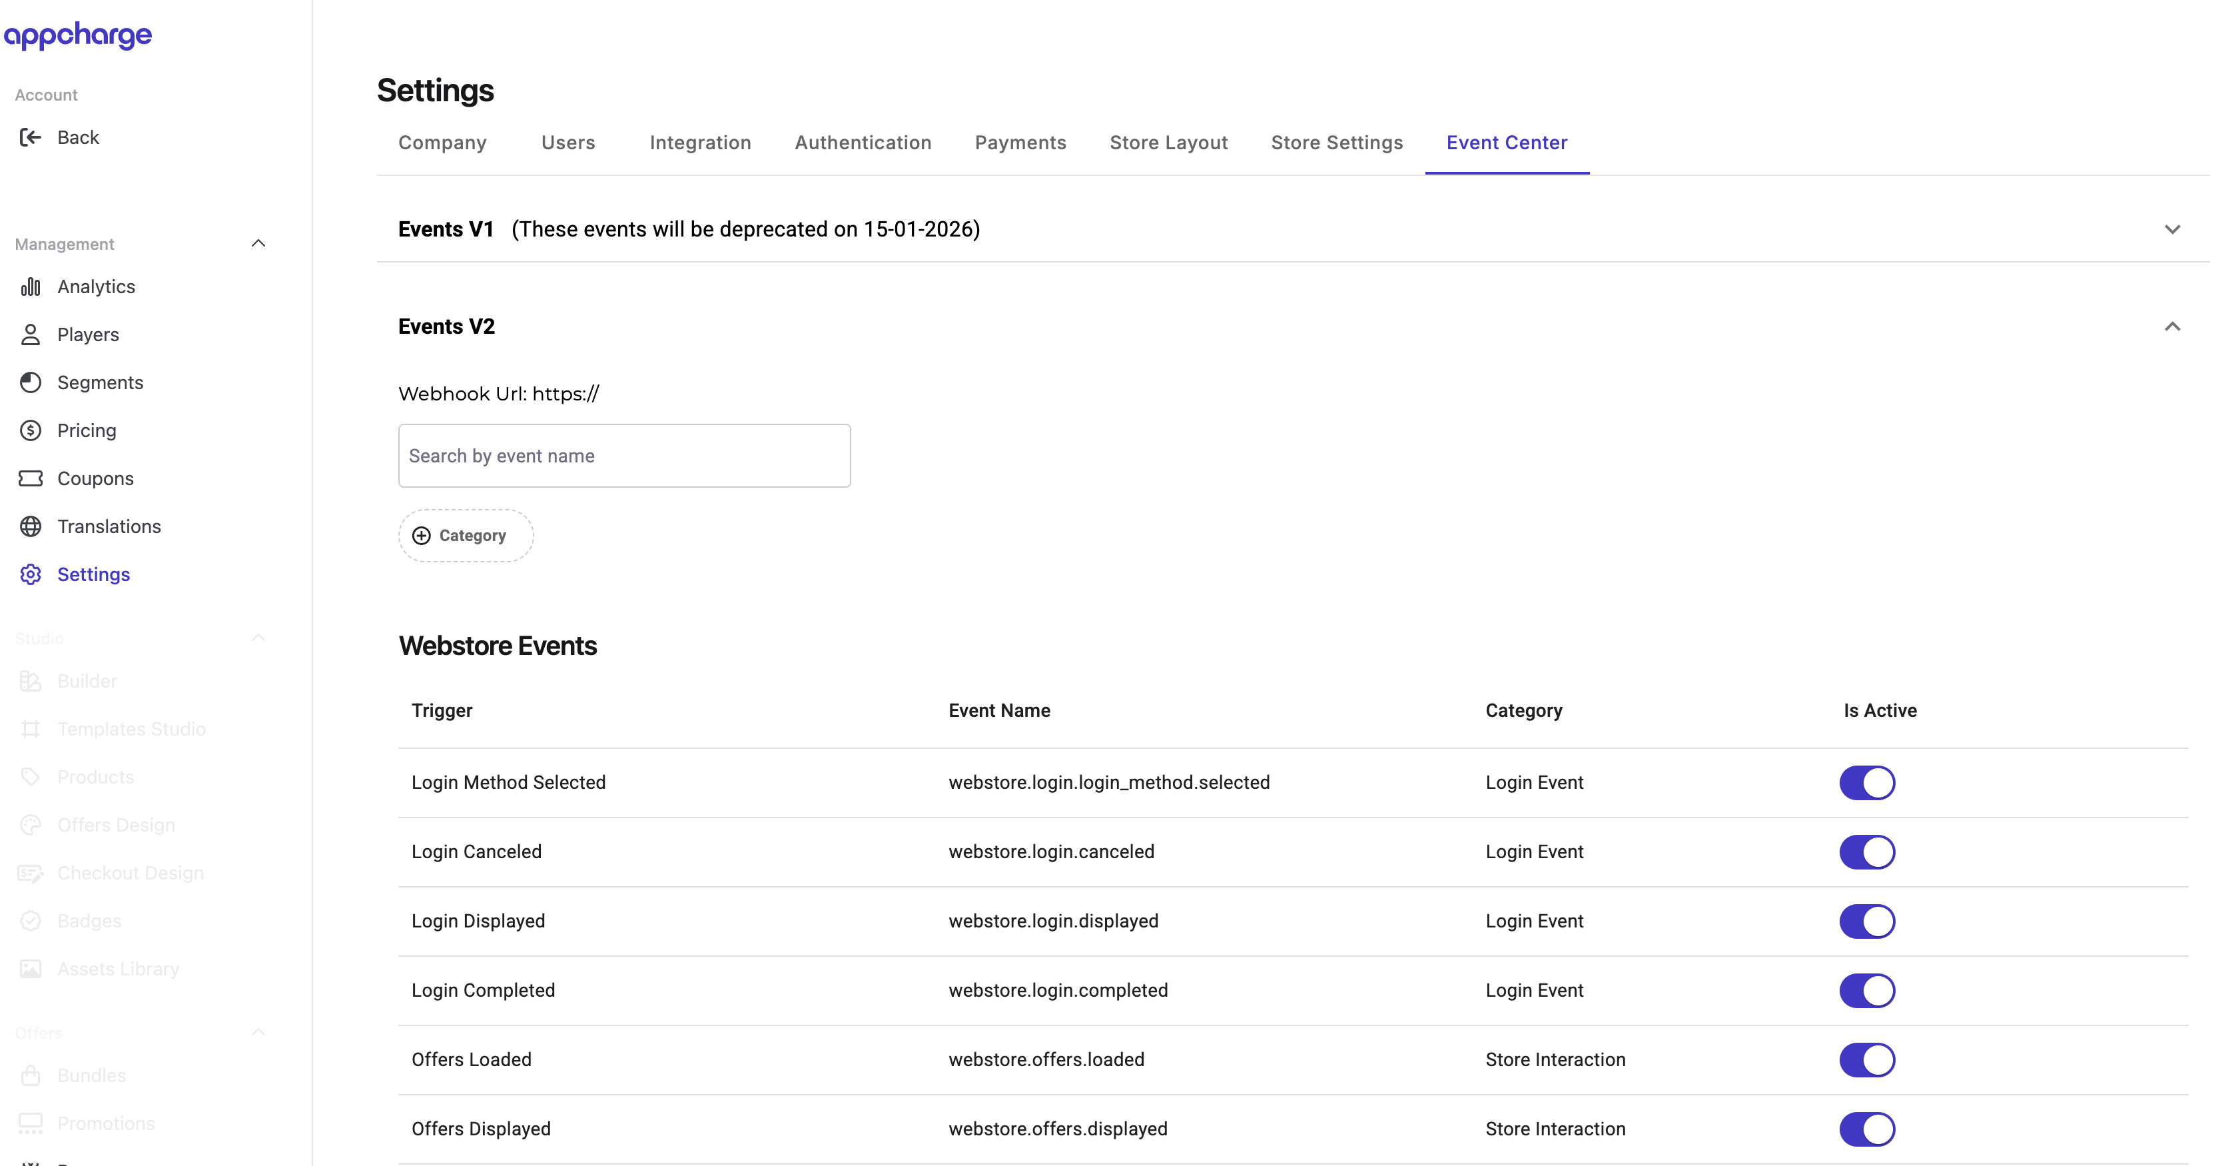The height and width of the screenshot is (1166, 2230).
Task: Click the Settings gear icon in the sidebar
Action: [x=30, y=574]
